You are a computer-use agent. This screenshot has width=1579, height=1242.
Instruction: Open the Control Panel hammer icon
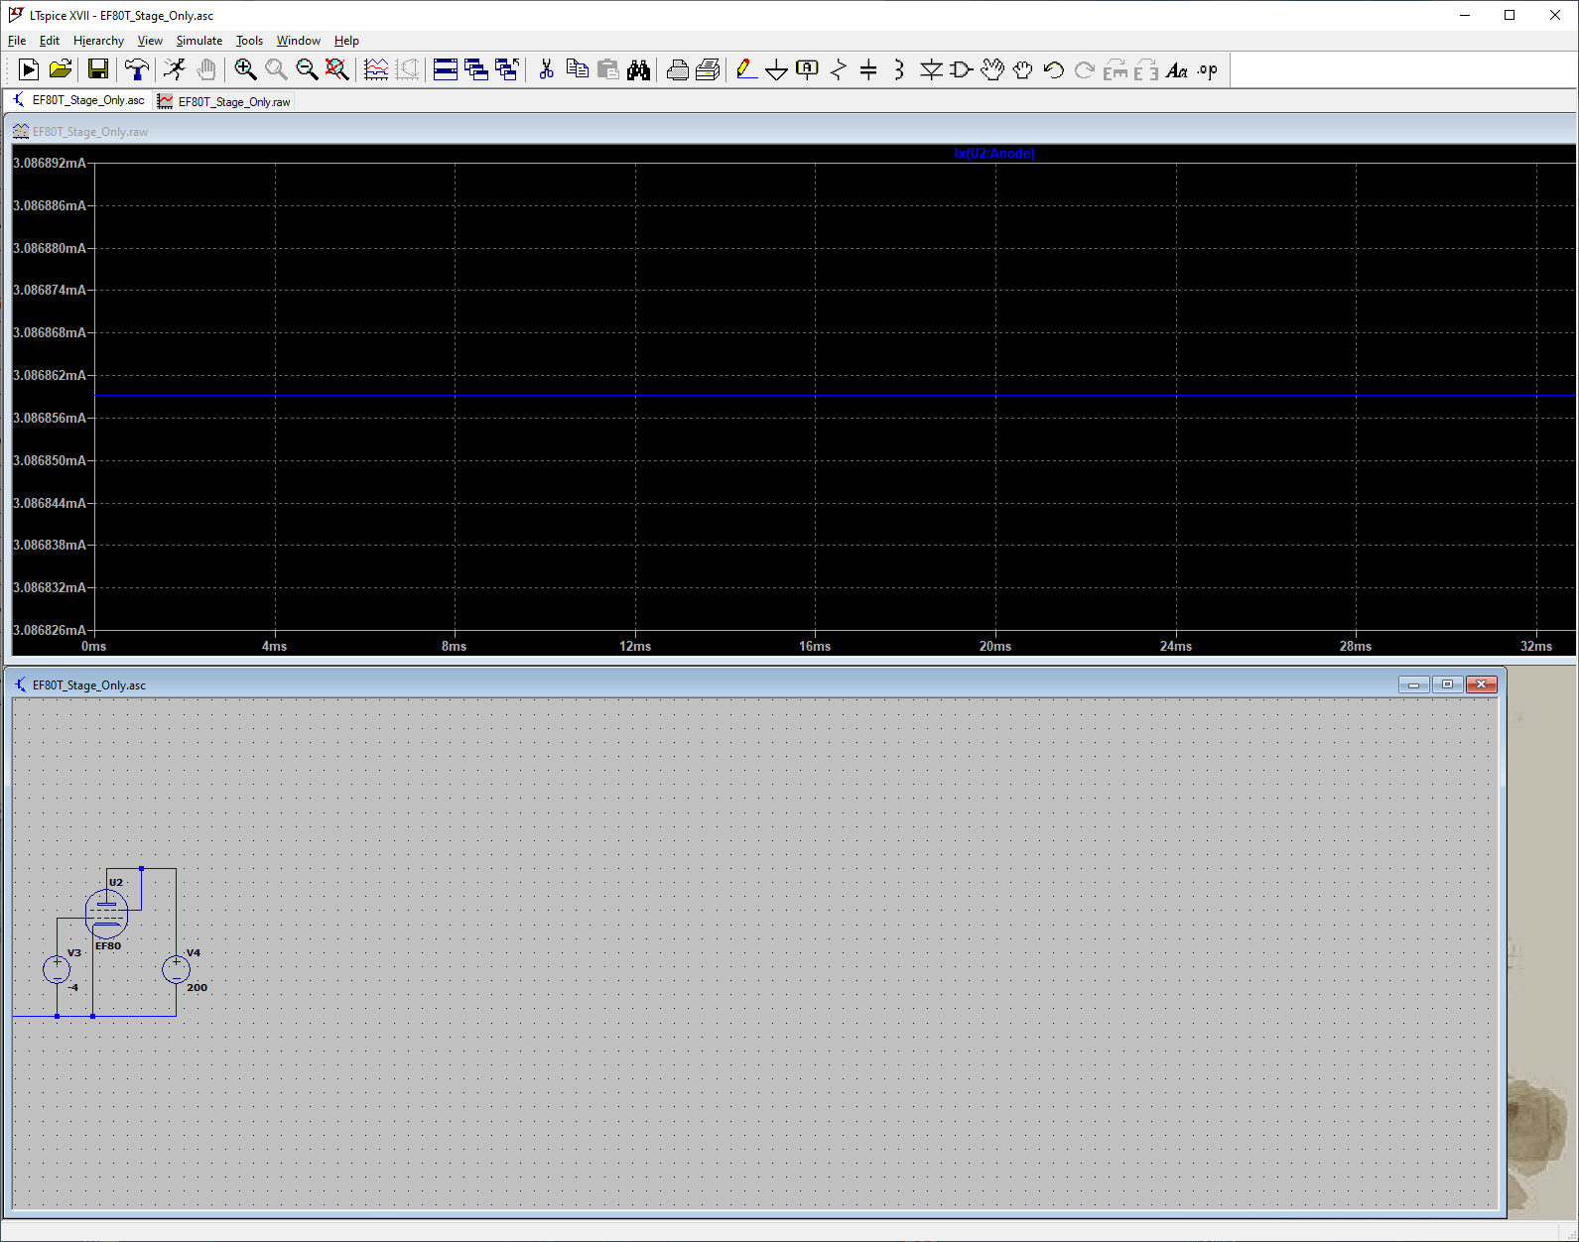pos(136,69)
